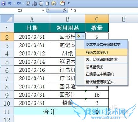Click the error warning exclamation icon

coord(78,36)
